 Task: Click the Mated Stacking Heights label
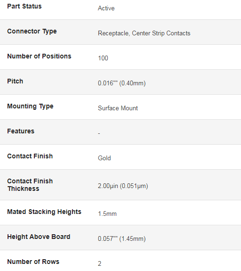coord(44,212)
